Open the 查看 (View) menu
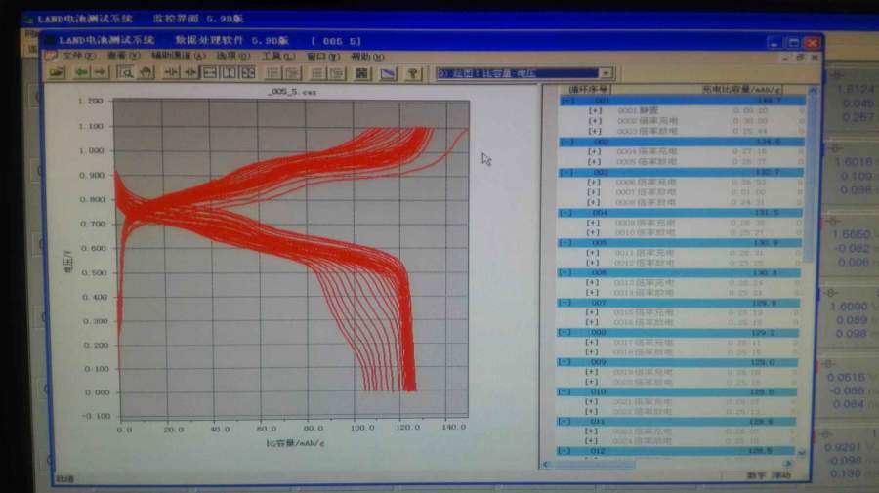879x493 pixels. point(123,56)
